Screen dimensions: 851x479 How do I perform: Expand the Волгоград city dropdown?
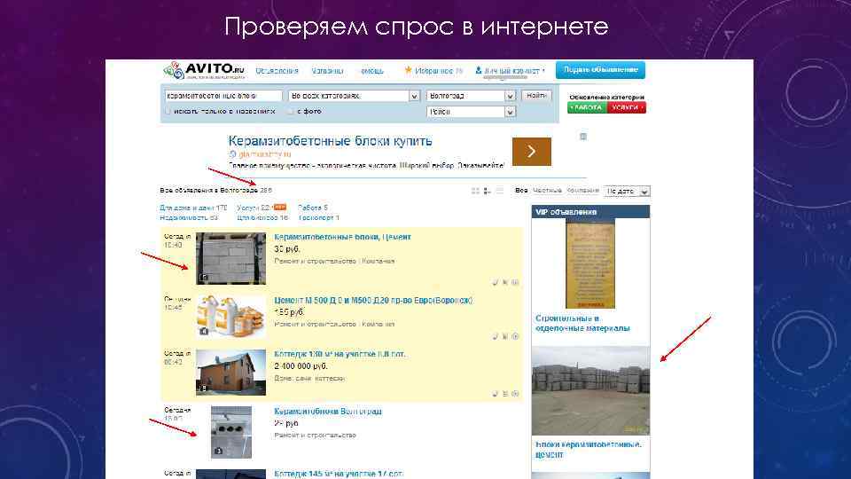(x=471, y=96)
